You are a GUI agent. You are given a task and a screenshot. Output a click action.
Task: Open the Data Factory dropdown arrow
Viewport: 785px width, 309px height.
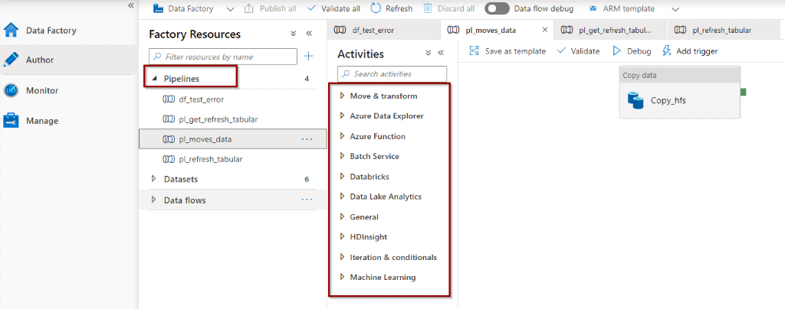point(230,9)
